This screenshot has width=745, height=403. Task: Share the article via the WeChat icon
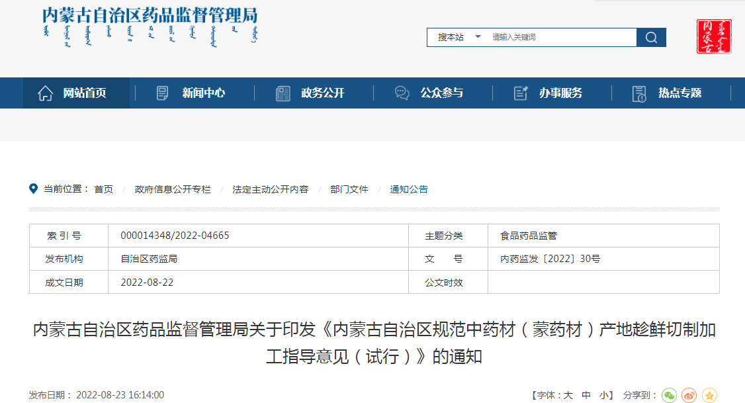(x=670, y=395)
